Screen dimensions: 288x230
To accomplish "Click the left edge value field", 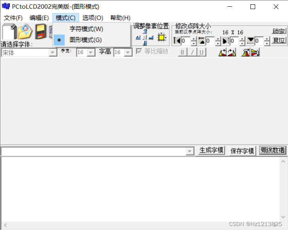I will tap(186, 41).
